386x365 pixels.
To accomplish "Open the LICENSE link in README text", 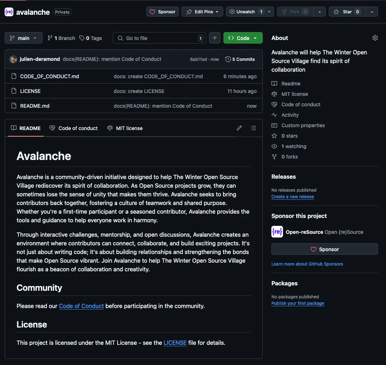I will [175, 343].
